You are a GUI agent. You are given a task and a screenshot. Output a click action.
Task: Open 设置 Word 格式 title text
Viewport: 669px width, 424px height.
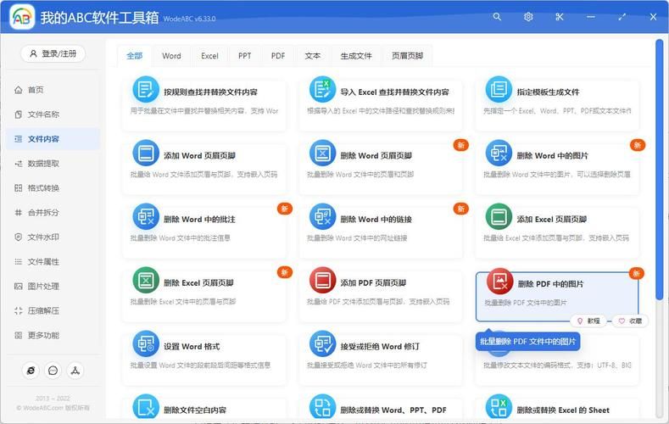[x=192, y=346]
